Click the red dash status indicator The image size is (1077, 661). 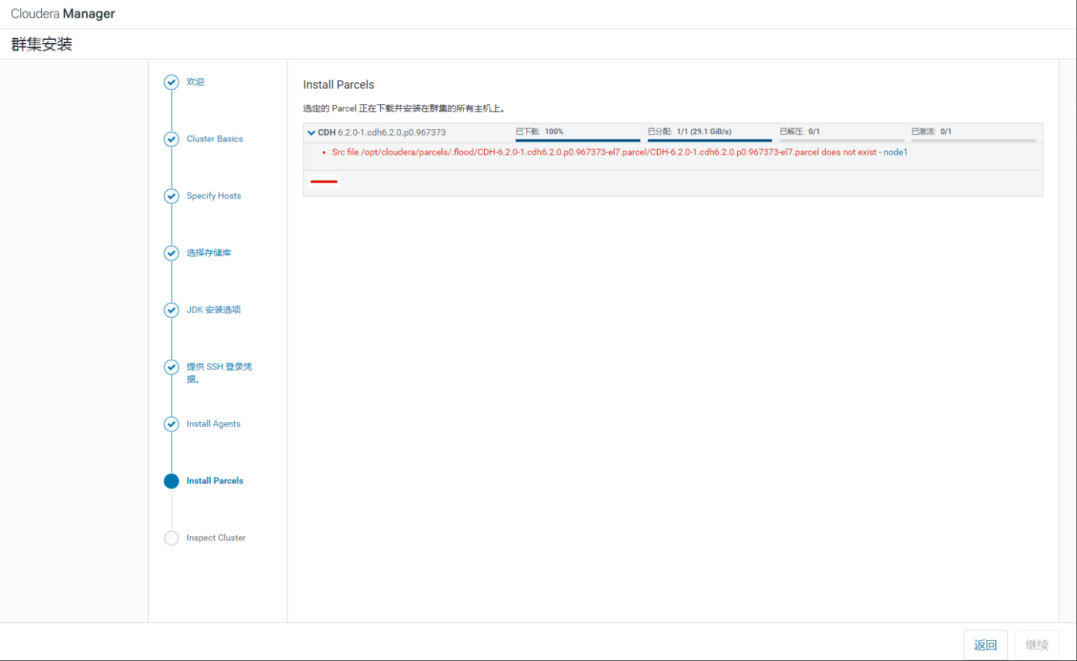(324, 181)
